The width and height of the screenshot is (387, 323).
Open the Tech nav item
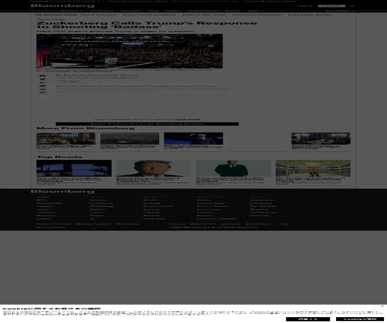point(154,11)
